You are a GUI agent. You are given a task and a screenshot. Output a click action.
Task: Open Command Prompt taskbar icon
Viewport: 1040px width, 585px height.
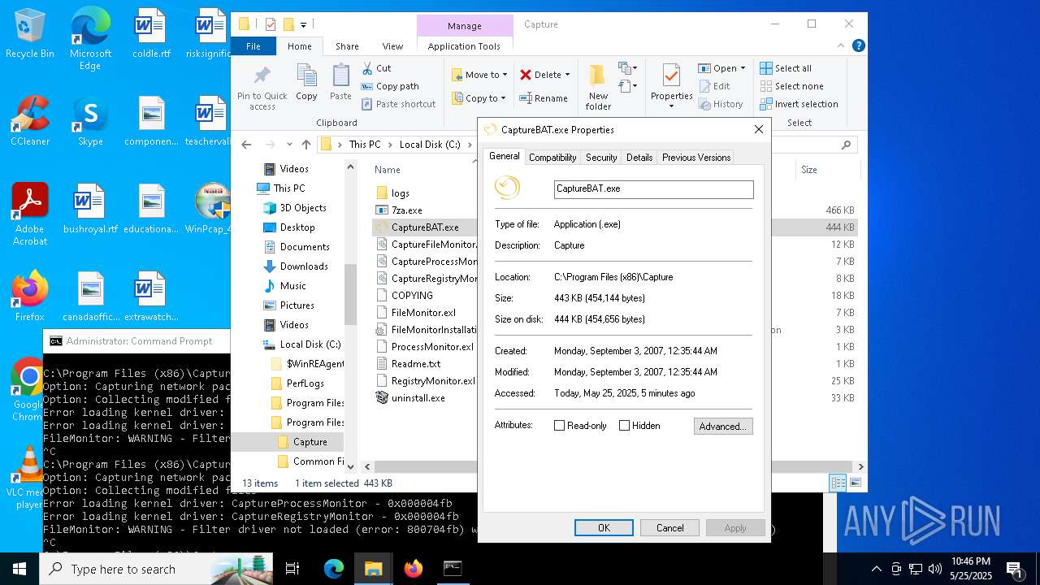click(453, 569)
